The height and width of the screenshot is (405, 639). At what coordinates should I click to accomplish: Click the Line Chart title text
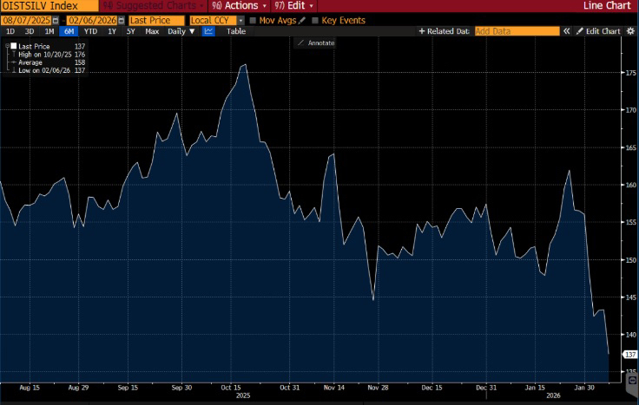(x=607, y=6)
